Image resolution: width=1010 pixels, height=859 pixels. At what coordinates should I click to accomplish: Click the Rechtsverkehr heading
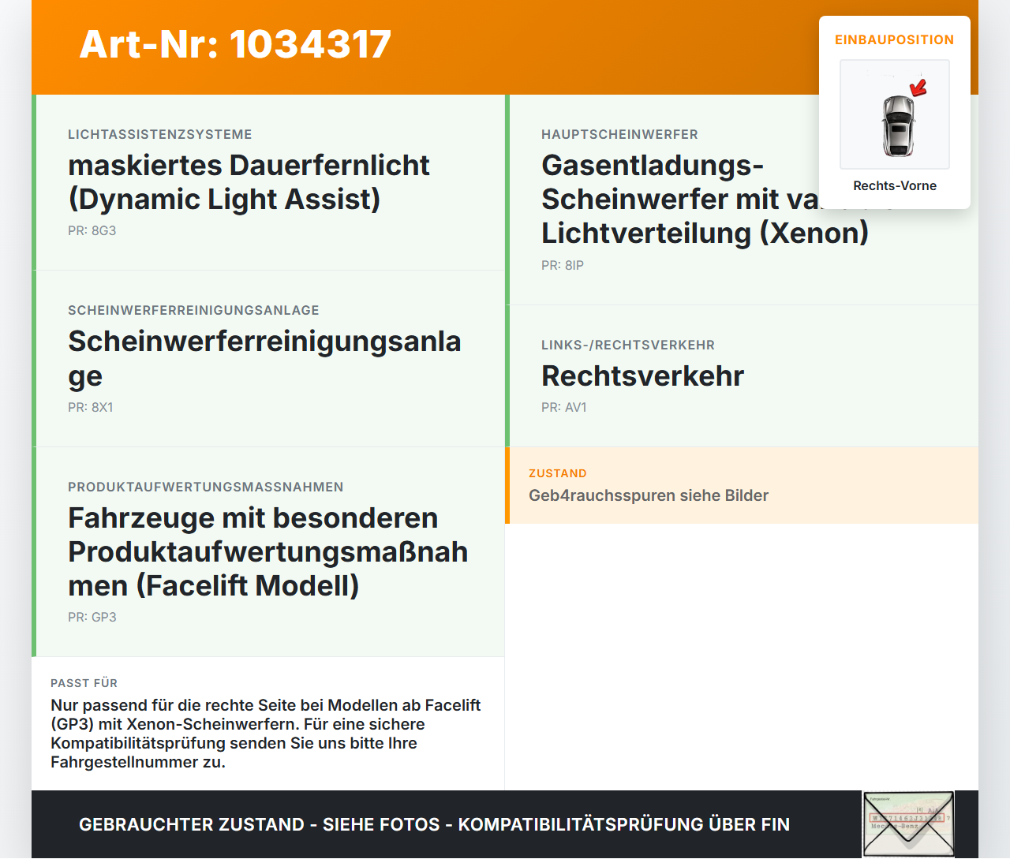click(x=642, y=375)
